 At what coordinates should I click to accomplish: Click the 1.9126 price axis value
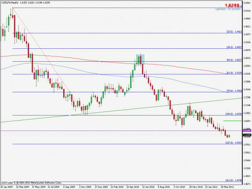(x=247, y=42)
